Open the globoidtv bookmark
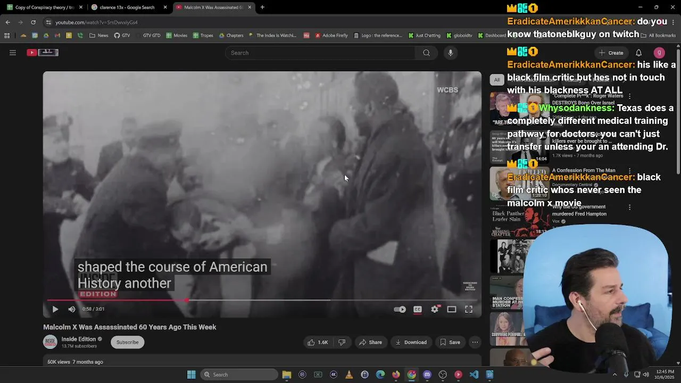The image size is (681, 383). 459,36
